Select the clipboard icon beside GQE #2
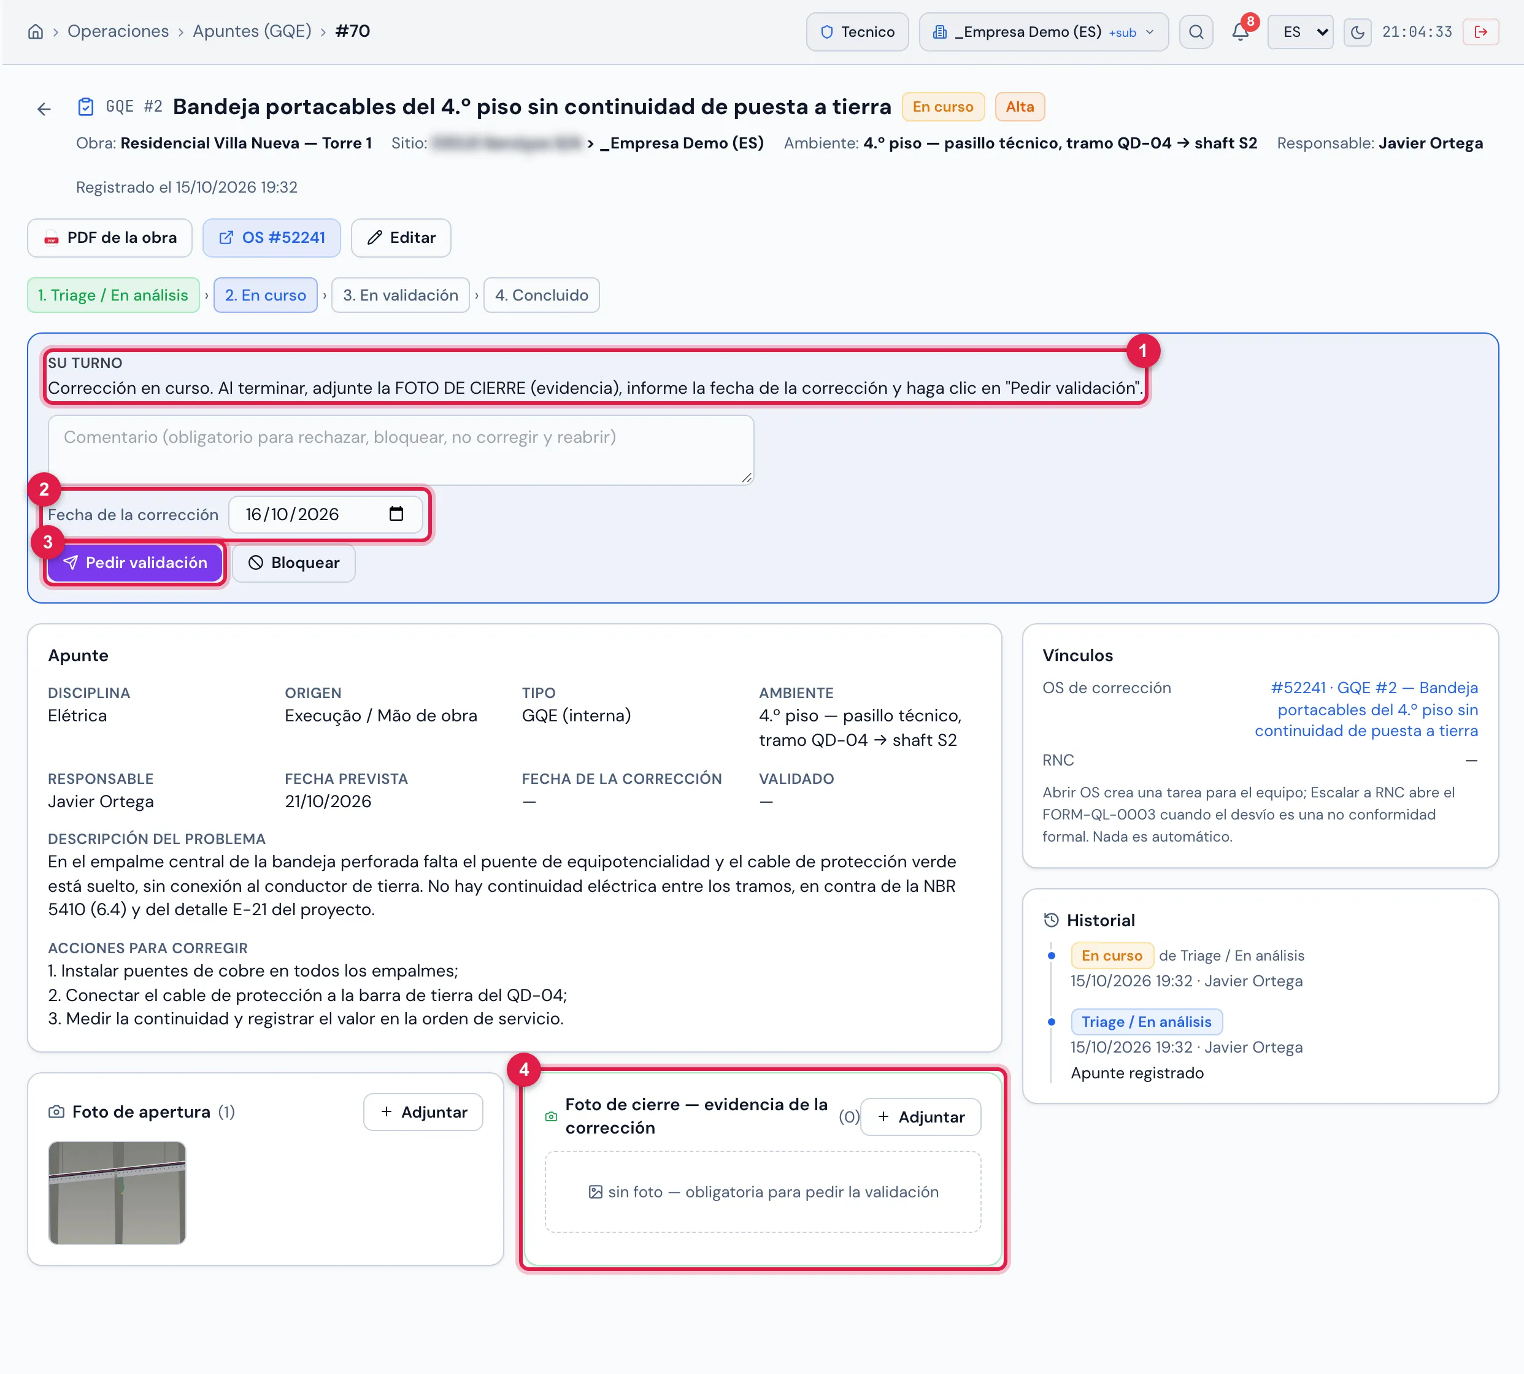 [86, 107]
